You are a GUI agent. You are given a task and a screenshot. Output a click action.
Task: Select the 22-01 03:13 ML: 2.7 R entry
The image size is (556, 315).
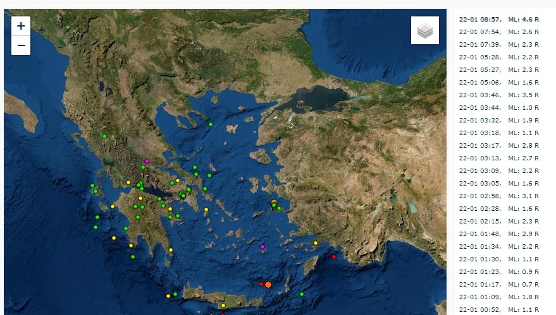pyautogui.click(x=499, y=158)
